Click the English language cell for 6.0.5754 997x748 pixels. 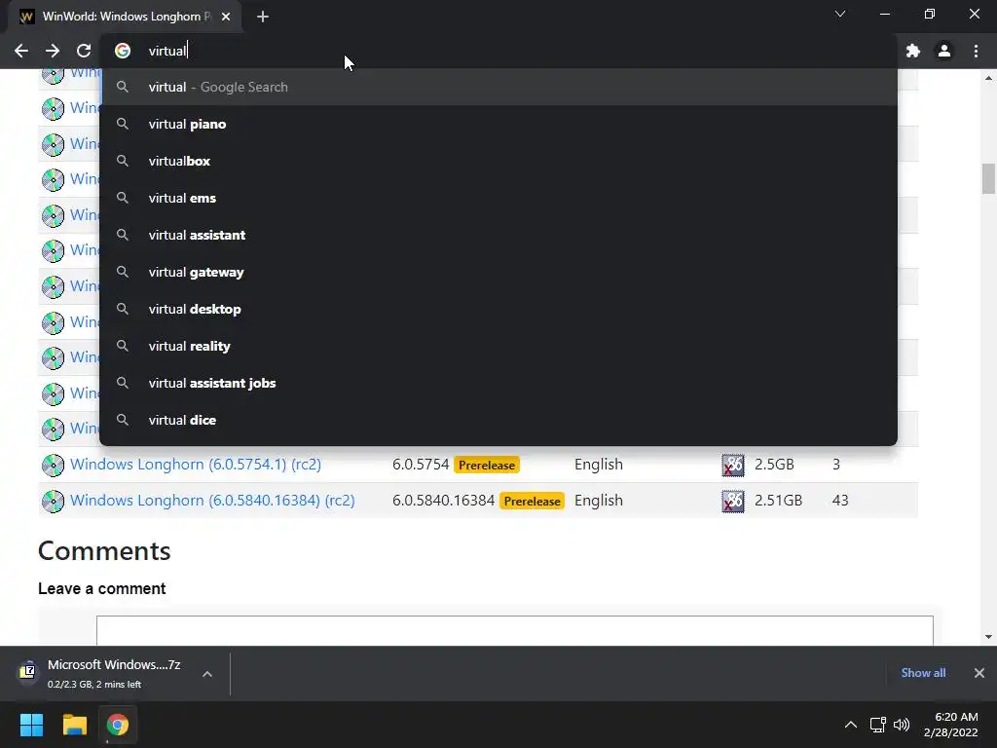[599, 465]
